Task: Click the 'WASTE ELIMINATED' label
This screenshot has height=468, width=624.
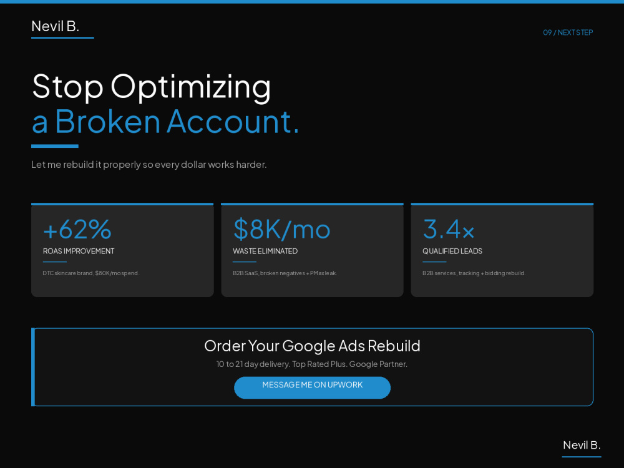Action: pyautogui.click(x=265, y=251)
